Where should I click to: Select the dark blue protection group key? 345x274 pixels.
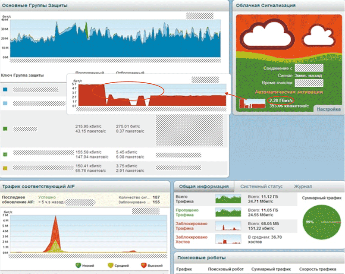pyautogui.click(x=5, y=89)
